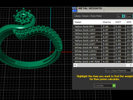Select the White Gold:10KX1 row

point(103,51)
